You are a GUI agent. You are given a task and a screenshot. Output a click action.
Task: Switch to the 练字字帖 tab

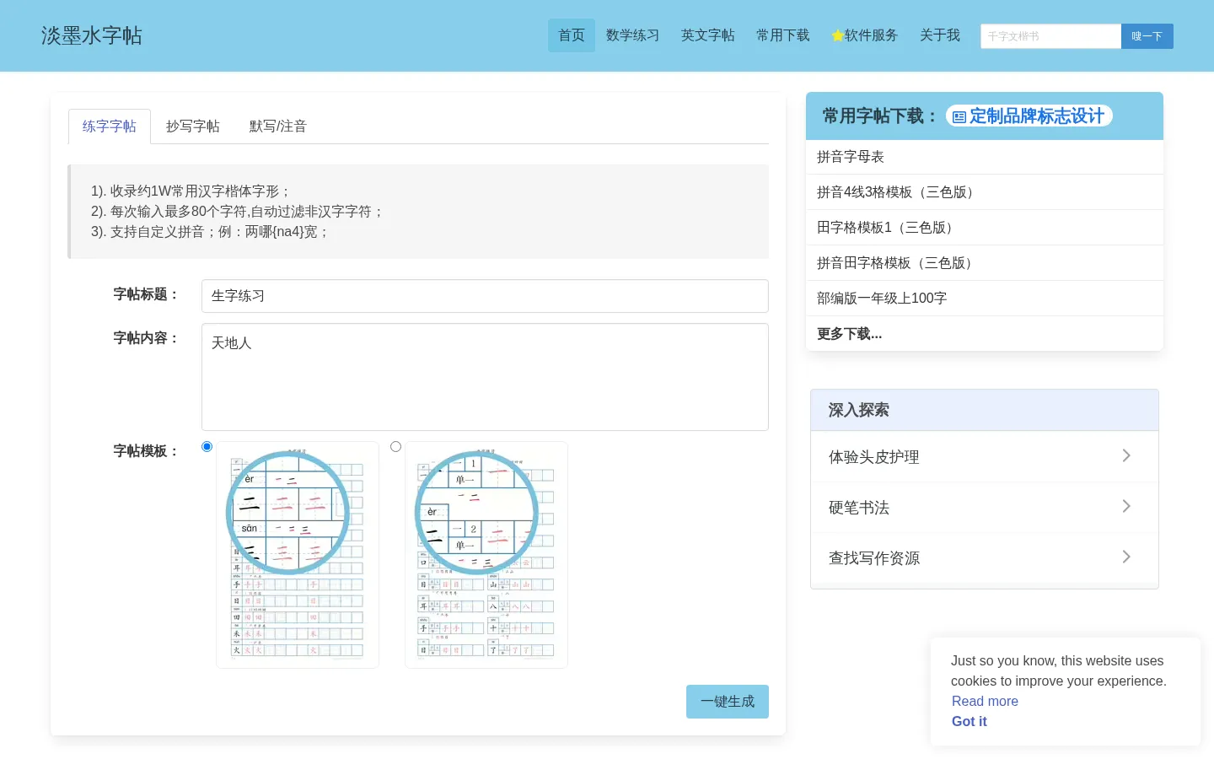click(x=110, y=126)
